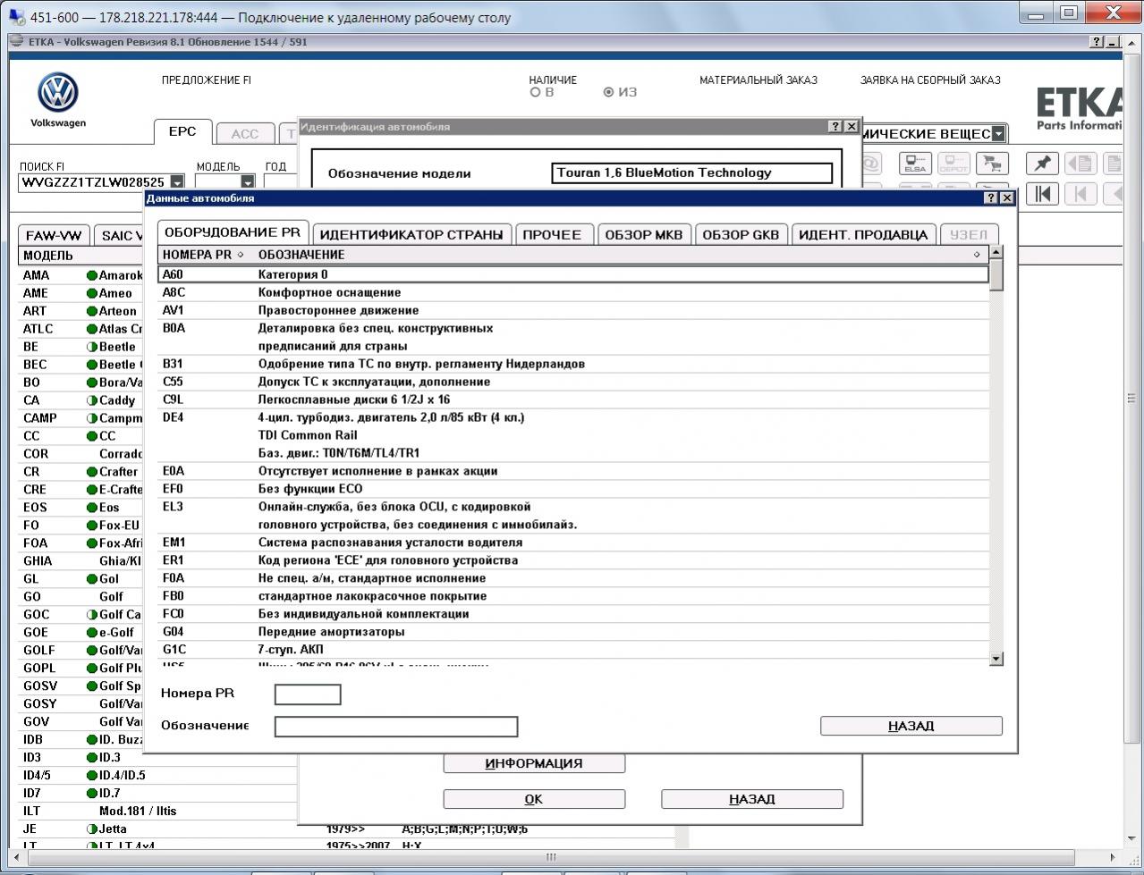
Task: Click green dot beside ID.3
Action: tap(92, 758)
